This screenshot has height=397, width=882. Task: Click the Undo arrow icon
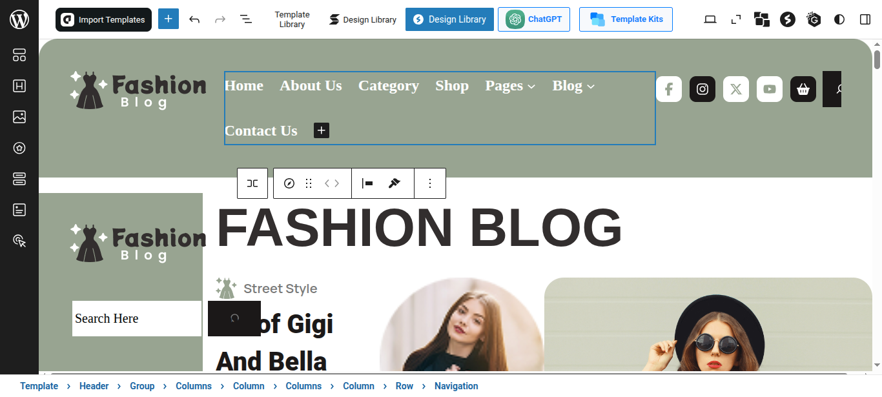(x=194, y=19)
